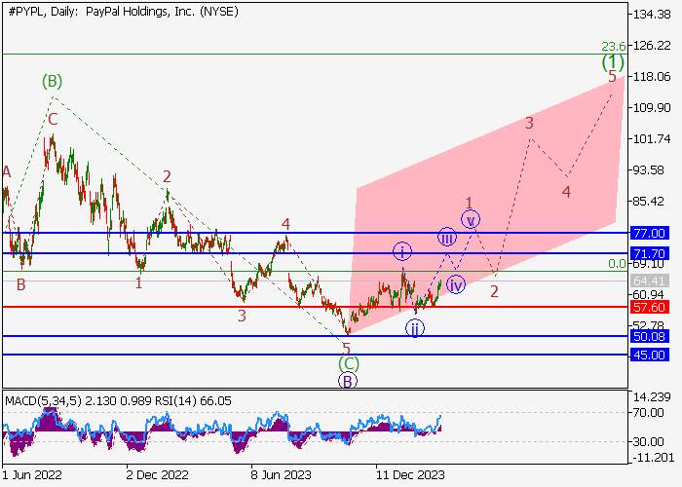
Task: Click the 11 Dec 2023 date label
Action: click(410, 474)
